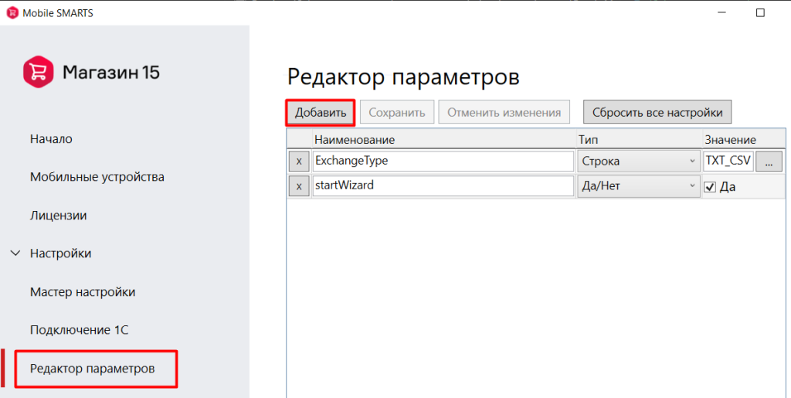Viewport: 791px width, 398px height.
Task: Reset all settings with Сбросить все настройки
Action: coord(657,112)
